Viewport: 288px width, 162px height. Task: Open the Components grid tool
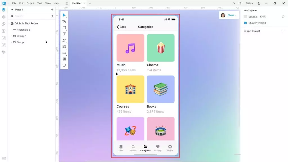(x=64, y=59)
